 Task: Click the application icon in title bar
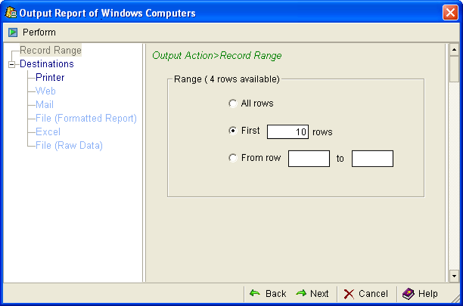coord(11,12)
